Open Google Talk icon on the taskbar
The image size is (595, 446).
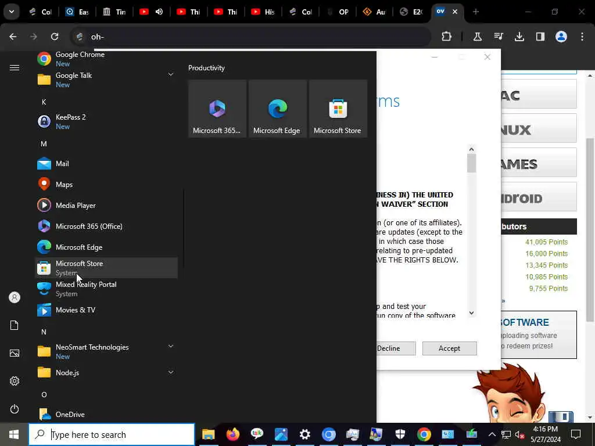click(x=257, y=434)
